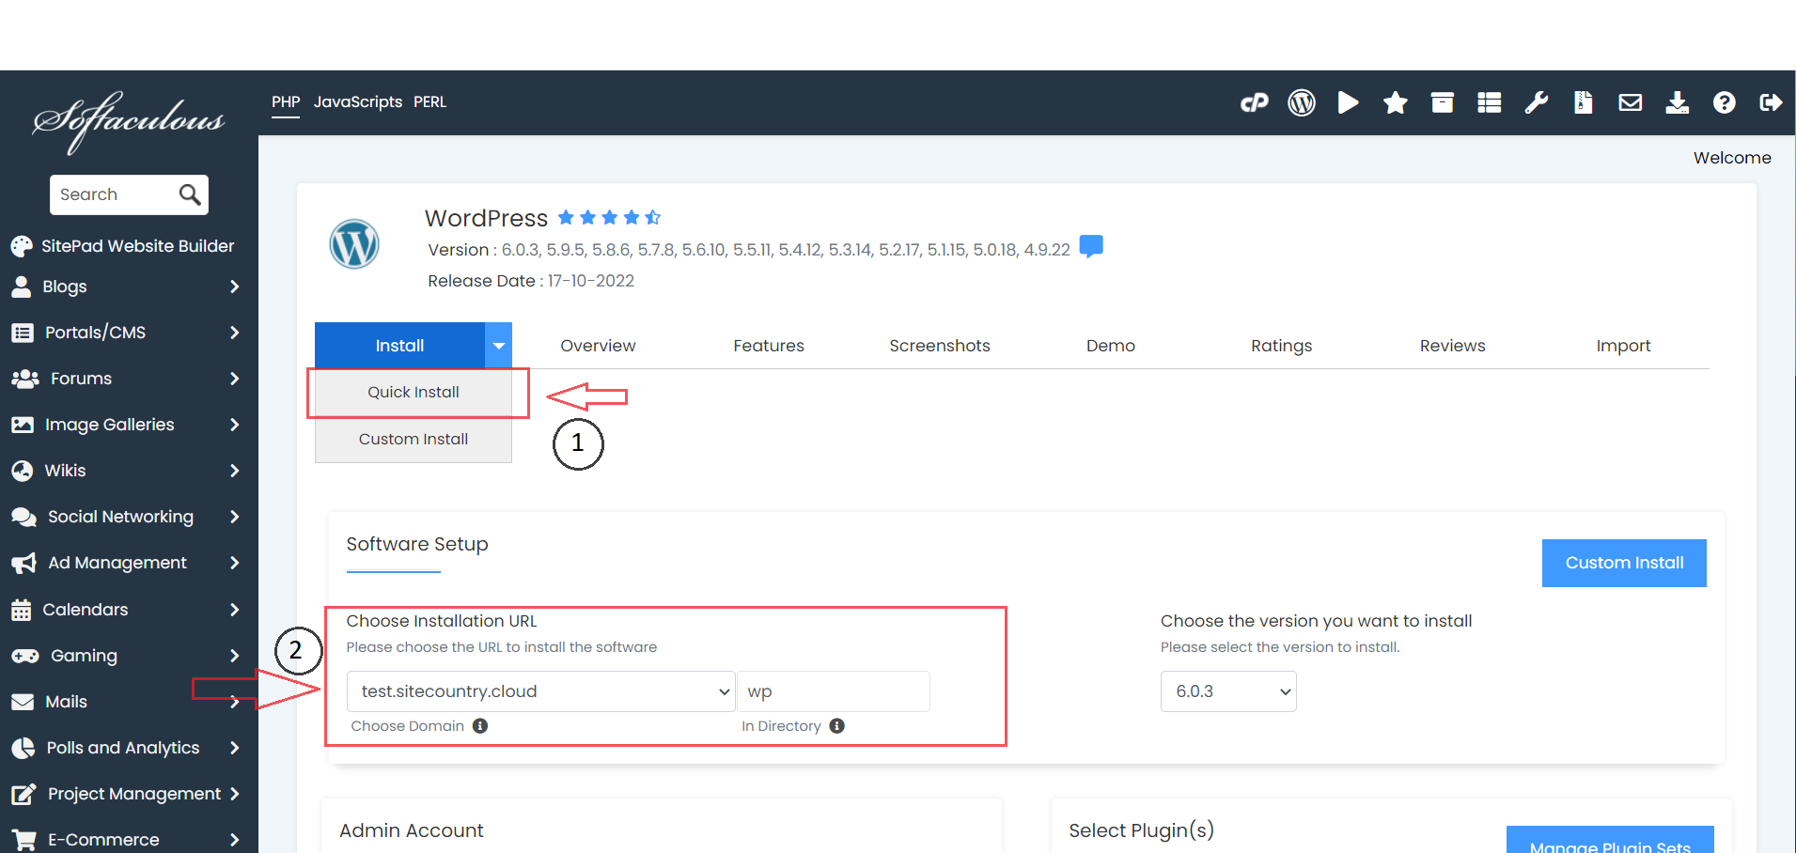Switch to the PERL tab
This screenshot has width=1796, height=853.
click(x=429, y=102)
